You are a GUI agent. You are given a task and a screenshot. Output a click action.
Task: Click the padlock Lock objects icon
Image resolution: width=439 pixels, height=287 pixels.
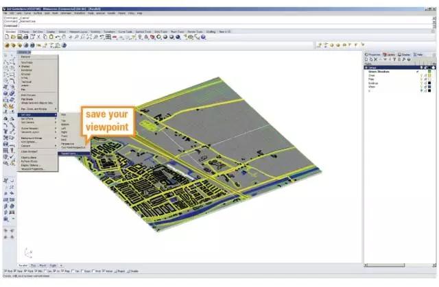click(x=146, y=37)
